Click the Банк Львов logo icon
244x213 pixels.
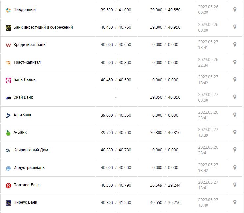[x=8, y=80]
